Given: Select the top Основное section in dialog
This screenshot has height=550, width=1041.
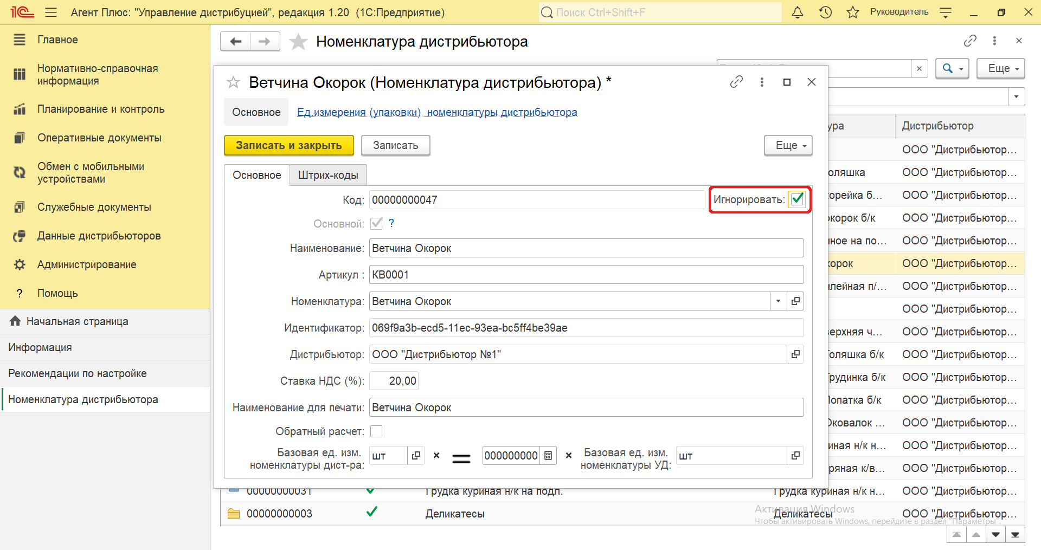Looking at the screenshot, I should click(256, 112).
